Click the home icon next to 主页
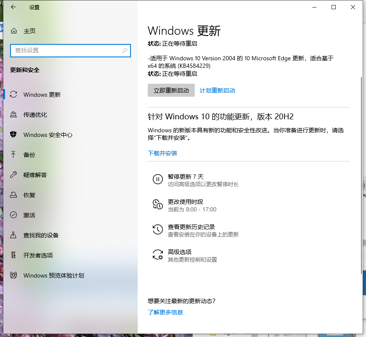Image resolution: width=366 pixels, height=337 pixels. (x=14, y=31)
